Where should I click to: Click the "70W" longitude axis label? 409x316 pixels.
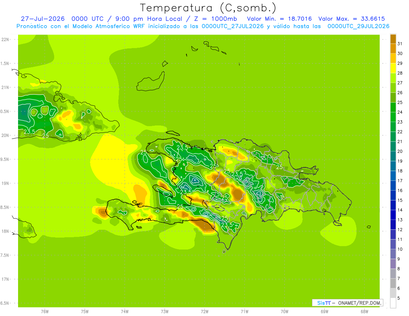[285, 312]
